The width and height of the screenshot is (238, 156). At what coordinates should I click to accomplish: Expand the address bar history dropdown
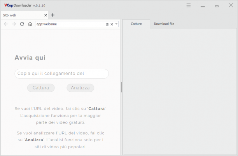116,24
